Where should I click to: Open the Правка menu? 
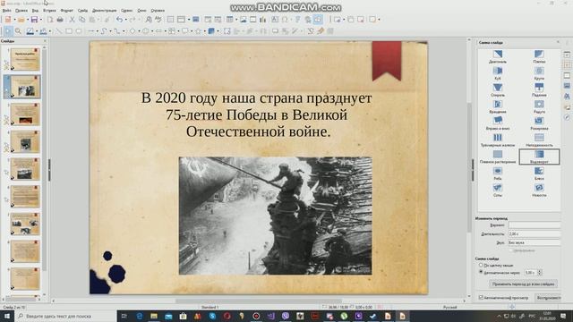tap(21, 11)
